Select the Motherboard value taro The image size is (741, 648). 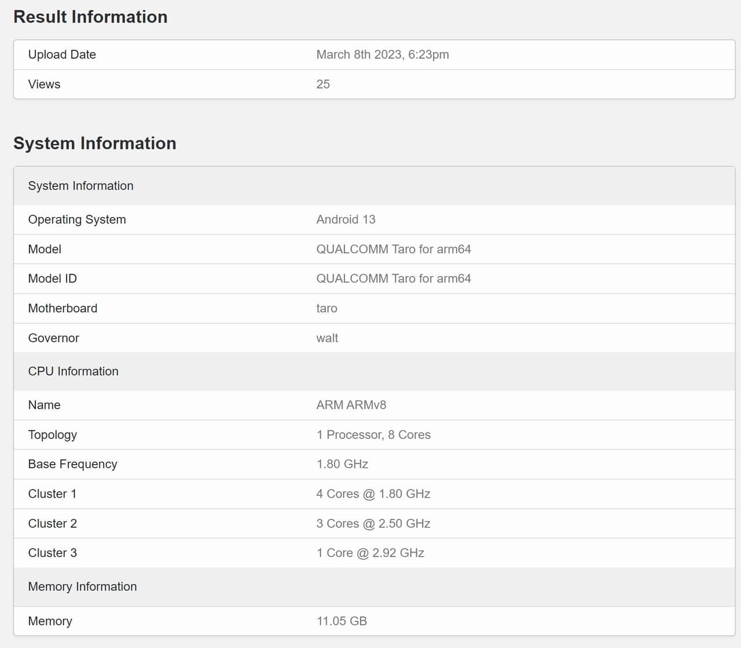(327, 308)
